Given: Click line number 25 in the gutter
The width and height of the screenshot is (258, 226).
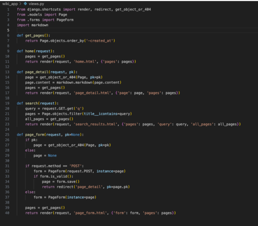Looking at the screenshot, I should click(x=7, y=135).
